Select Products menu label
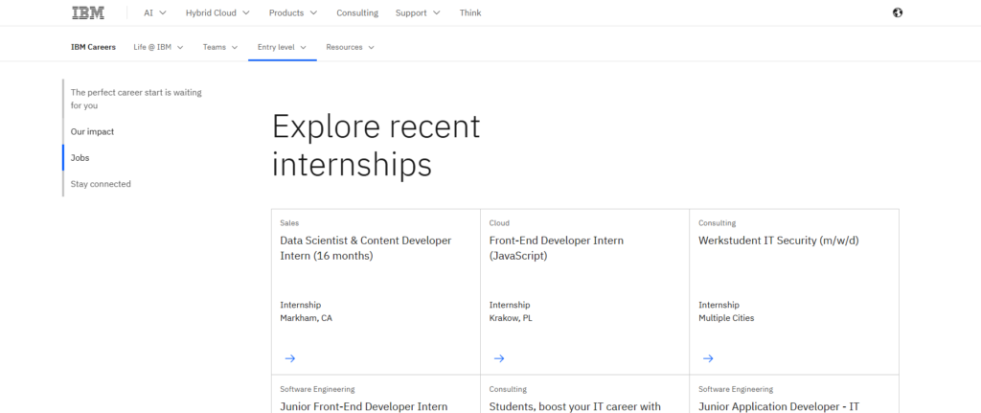 point(286,12)
